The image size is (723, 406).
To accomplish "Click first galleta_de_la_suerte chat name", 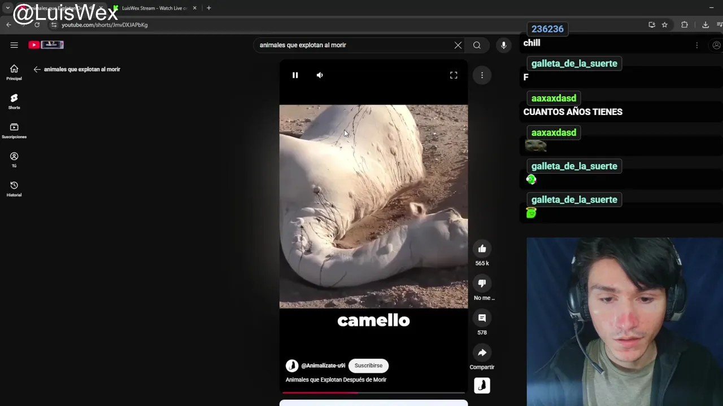I will (x=574, y=64).
